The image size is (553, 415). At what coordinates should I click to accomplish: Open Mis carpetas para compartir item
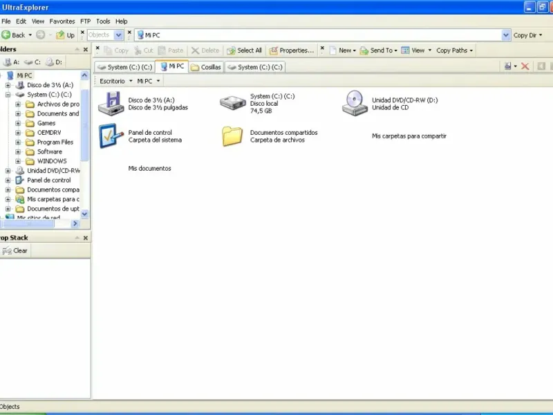409,136
